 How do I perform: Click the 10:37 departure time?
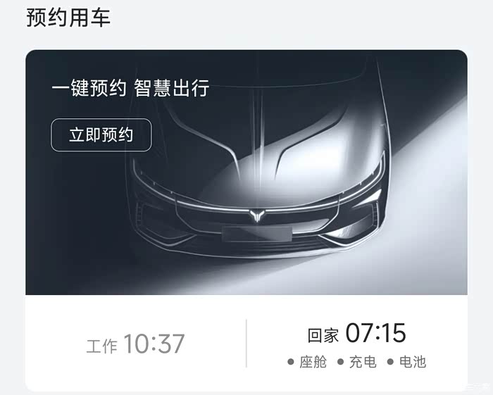pos(154,344)
